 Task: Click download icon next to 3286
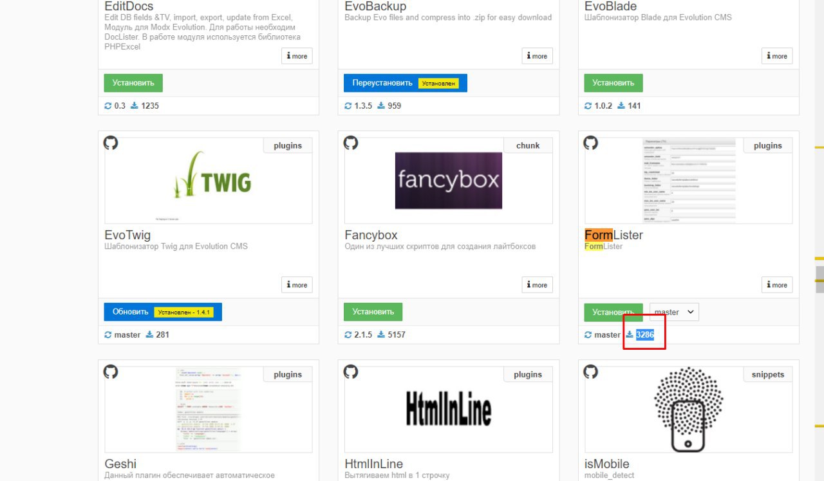[x=630, y=334]
